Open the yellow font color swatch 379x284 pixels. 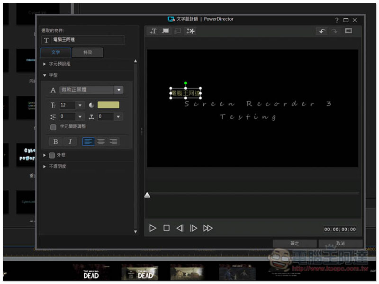point(108,105)
